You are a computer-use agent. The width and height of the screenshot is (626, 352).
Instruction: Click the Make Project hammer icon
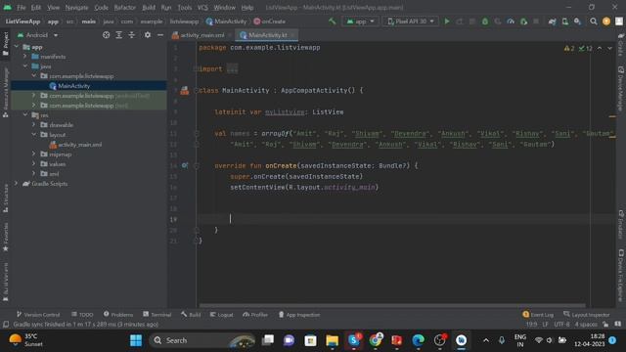tap(333, 22)
